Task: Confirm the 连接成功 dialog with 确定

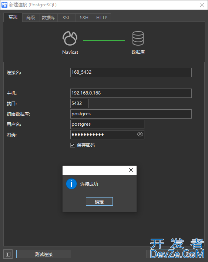Action: tap(99, 202)
